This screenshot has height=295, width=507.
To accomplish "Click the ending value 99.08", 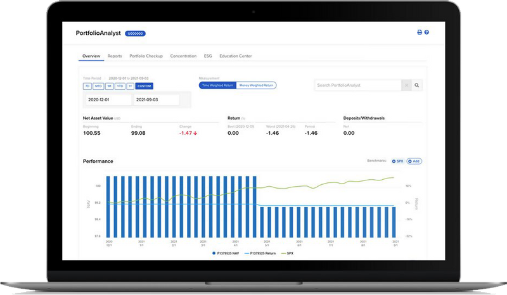I will point(138,133).
